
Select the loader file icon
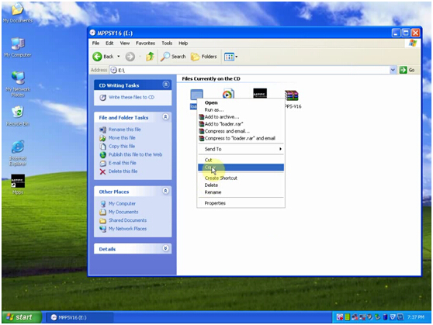[x=196, y=95]
